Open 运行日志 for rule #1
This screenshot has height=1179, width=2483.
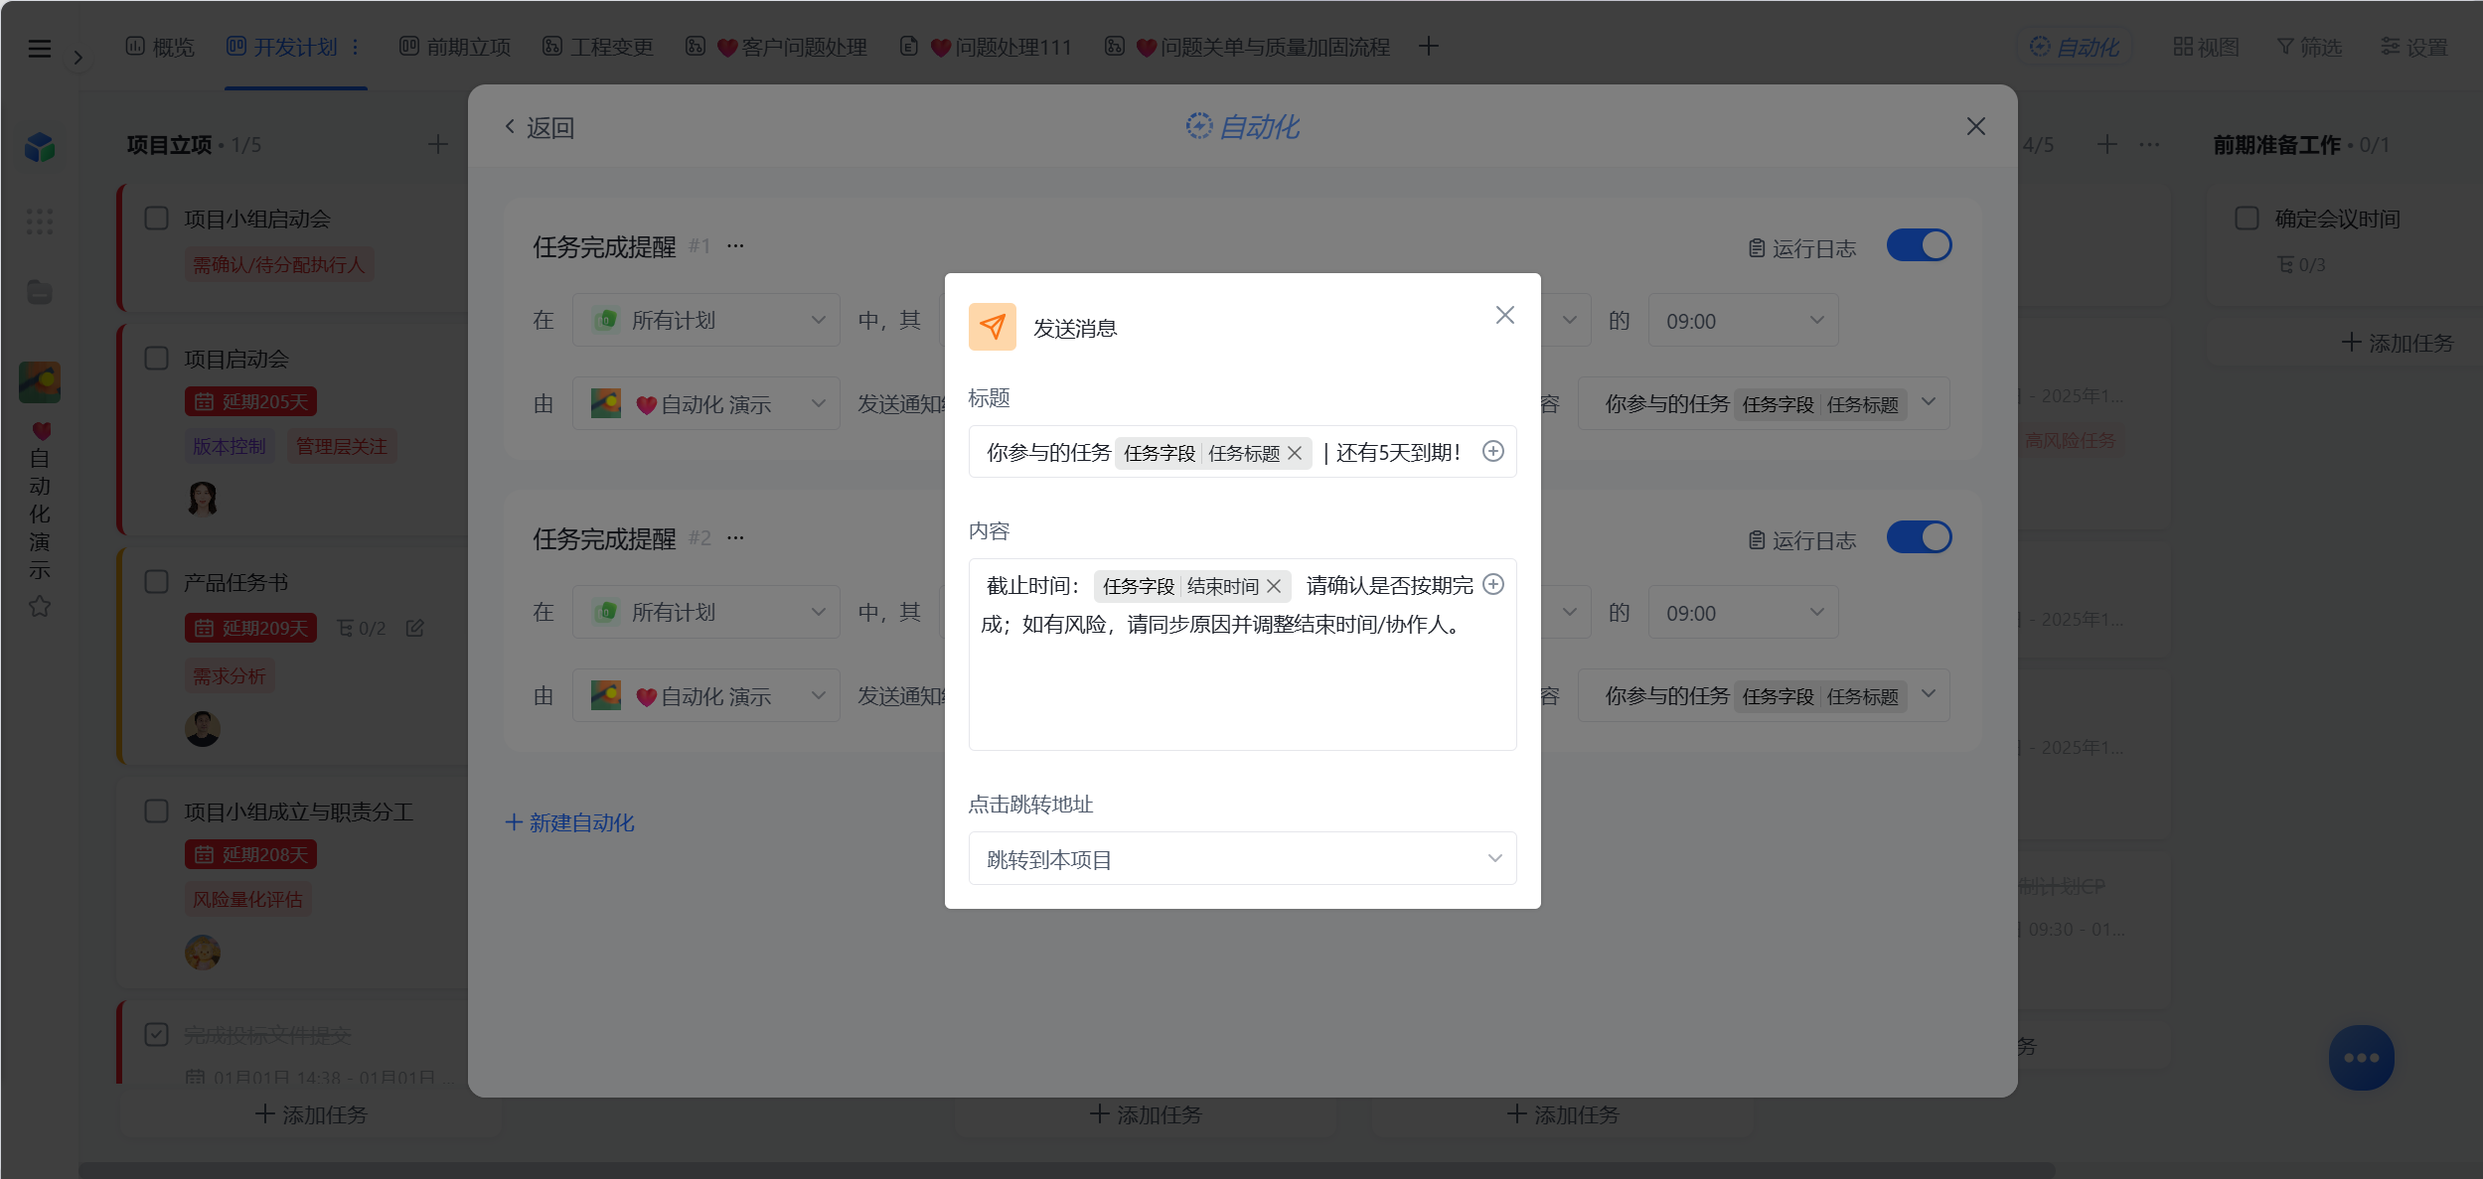1801,248
